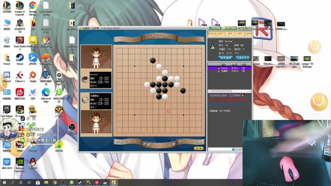Switch to OBS on taskbar

point(63,182)
